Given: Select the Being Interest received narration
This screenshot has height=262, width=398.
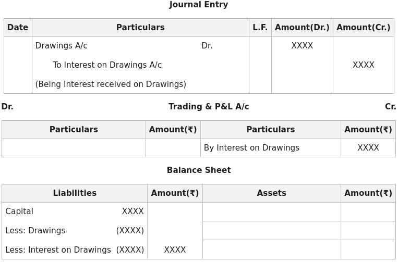Looking at the screenshot, I should click(x=111, y=84).
